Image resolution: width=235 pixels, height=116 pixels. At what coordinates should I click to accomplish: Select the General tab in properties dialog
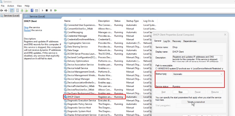[158, 41]
